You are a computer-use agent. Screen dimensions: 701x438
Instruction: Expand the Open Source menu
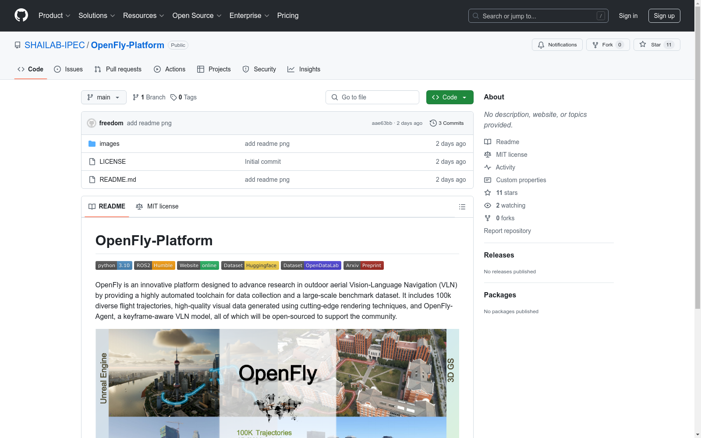click(x=197, y=16)
